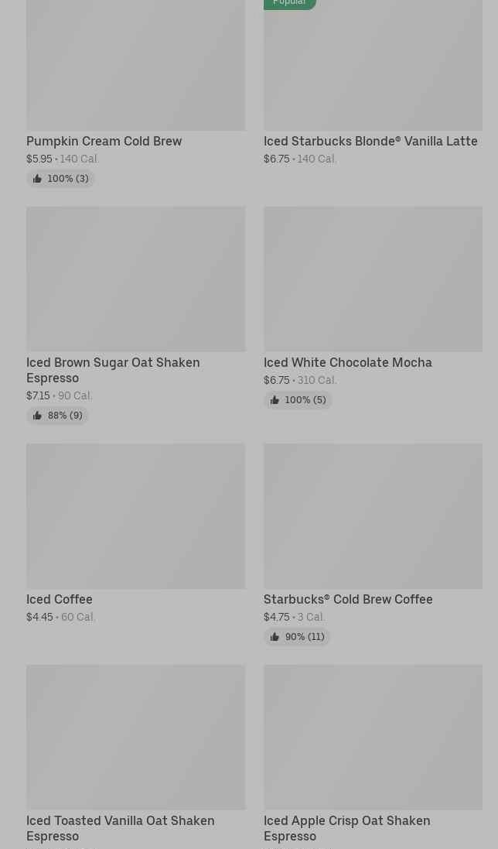The width and height of the screenshot is (498, 849).
Task: Click the Pumpkin Cream Cold Brew title
Action: coord(104,141)
